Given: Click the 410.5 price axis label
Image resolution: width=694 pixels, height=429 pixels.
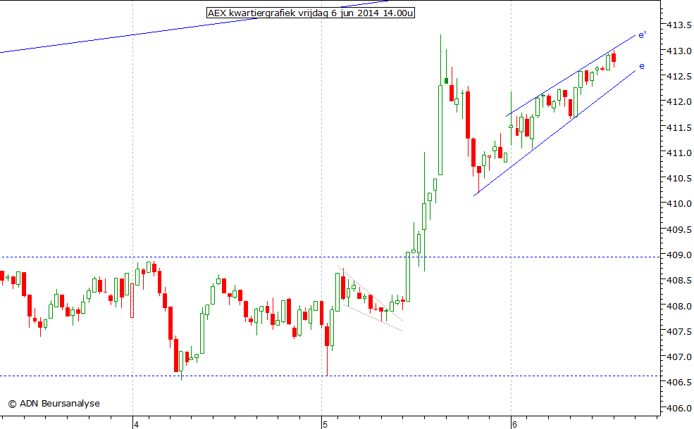Looking at the screenshot, I should pos(679,178).
